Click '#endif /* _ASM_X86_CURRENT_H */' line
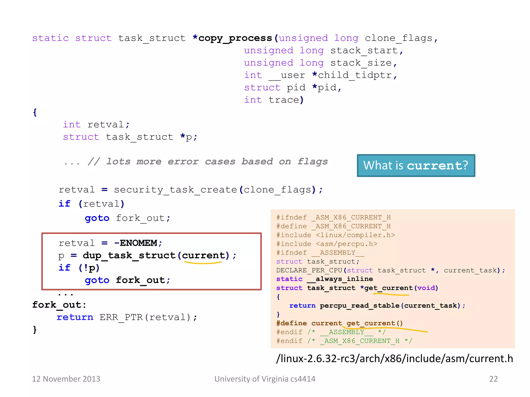Image resolution: width=530 pixels, height=397 pixels. click(x=344, y=341)
